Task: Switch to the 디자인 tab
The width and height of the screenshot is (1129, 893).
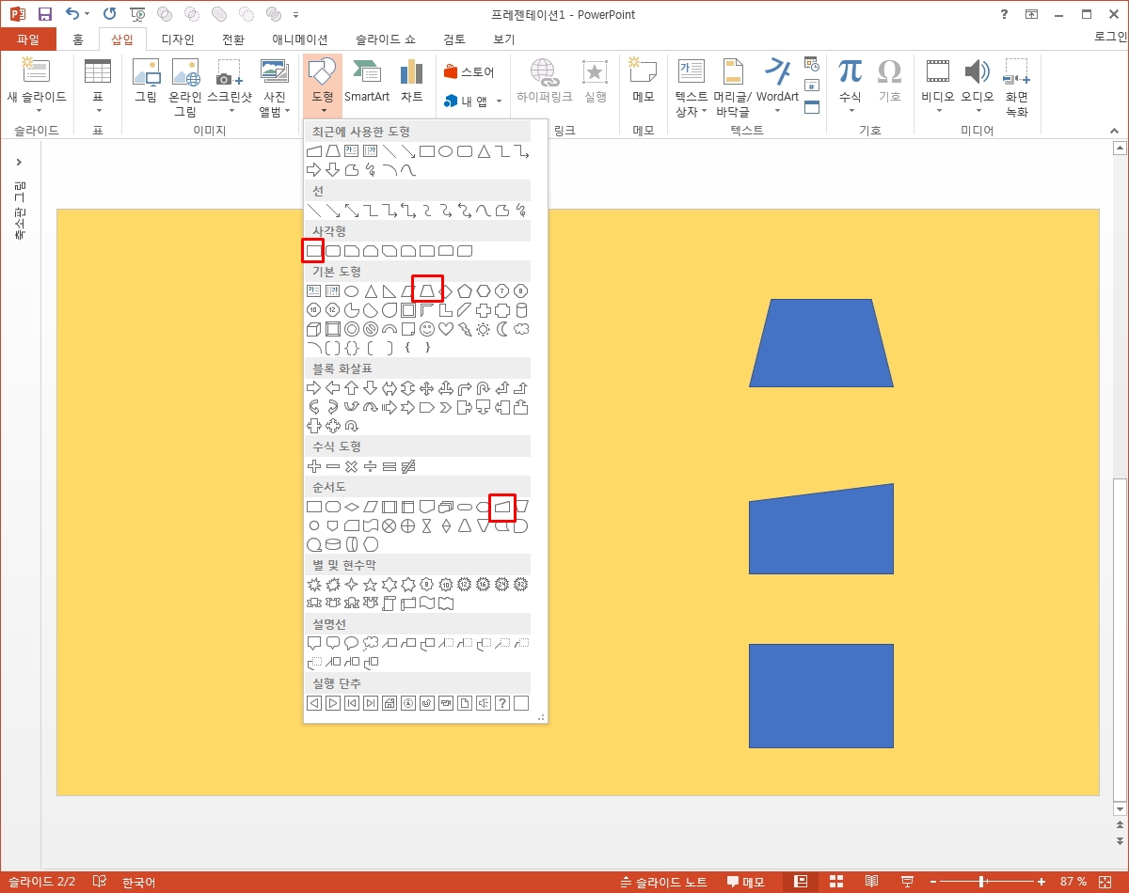Action: pos(178,39)
